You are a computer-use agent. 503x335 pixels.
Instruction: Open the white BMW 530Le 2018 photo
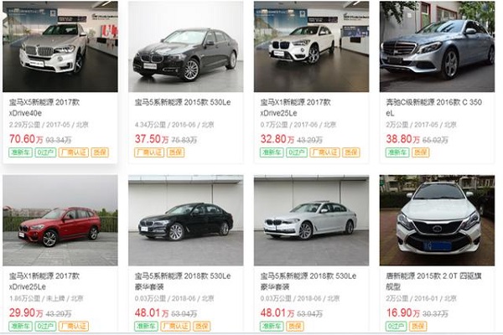[x=312, y=220]
